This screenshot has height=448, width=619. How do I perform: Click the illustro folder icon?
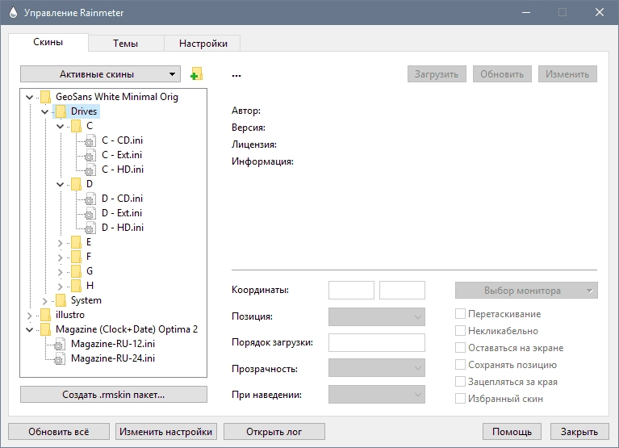(45, 316)
